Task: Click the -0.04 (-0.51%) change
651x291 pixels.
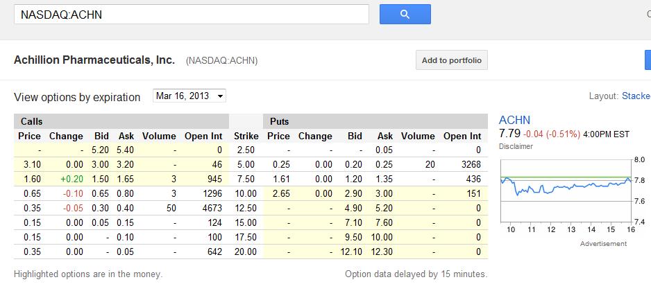Action: click(551, 134)
